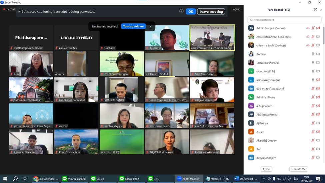Click the Leave meeting button
325x183 pixels.
[x=211, y=11]
